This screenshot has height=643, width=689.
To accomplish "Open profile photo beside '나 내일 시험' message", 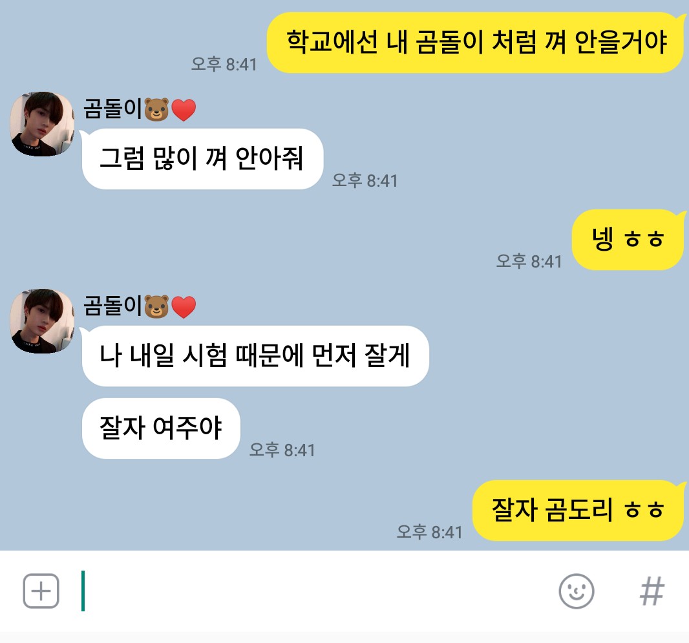I will coord(42,321).
